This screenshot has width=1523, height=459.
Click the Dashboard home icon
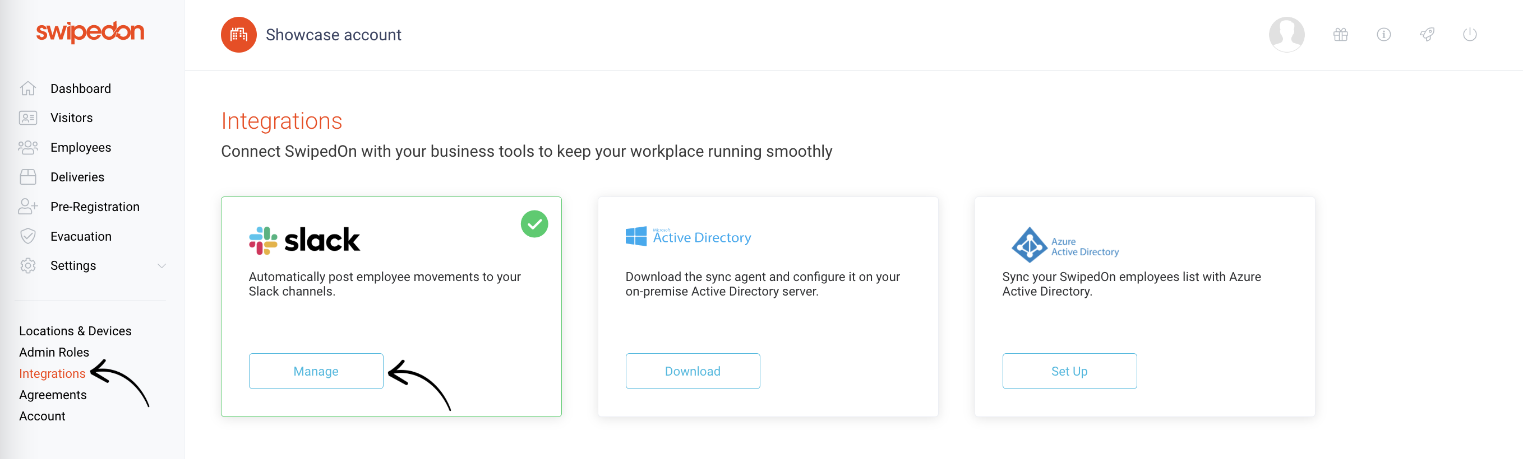pyautogui.click(x=28, y=88)
